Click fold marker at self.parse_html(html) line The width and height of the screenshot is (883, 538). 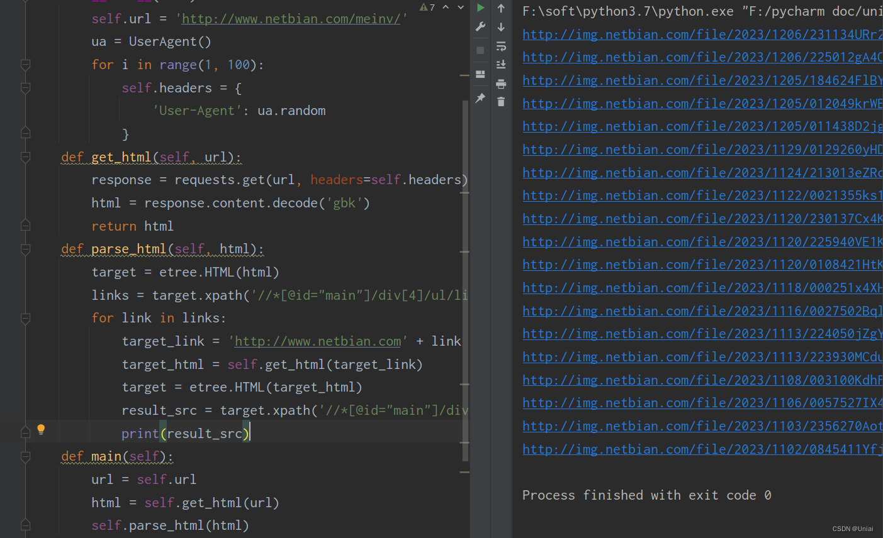(26, 525)
